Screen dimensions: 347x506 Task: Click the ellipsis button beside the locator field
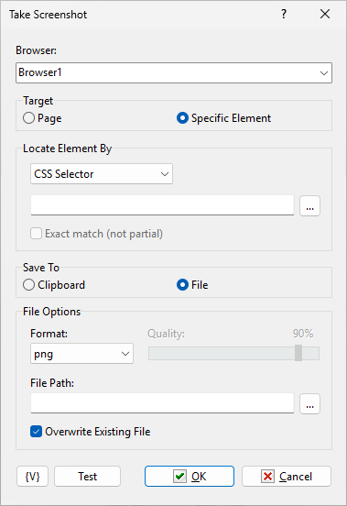pos(309,205)
